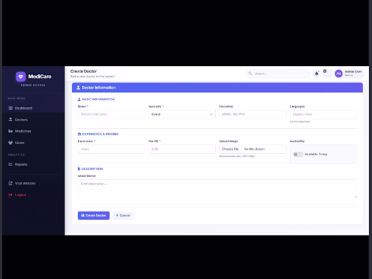This screenshot has height=279, width=372.
Task: Click the Description document icon
Action: 79,169
